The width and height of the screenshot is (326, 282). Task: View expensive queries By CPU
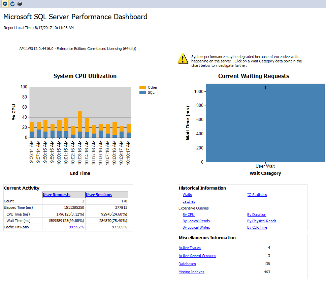pos(188,215)
